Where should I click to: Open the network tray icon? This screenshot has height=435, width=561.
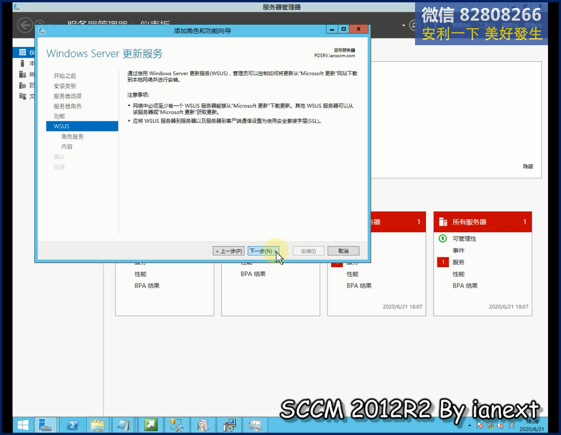(491, 425)
